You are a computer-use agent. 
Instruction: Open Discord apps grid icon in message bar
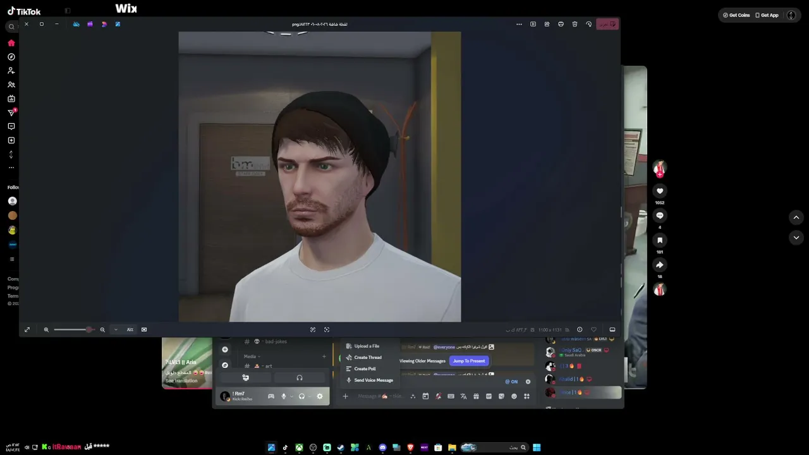click(526, 396)
